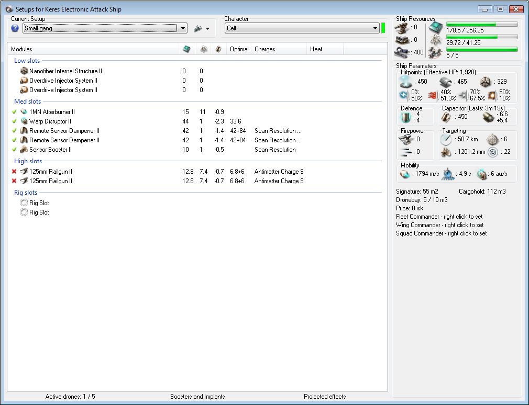Viewport: 529px width, 405px height.
Task: Click the warp speed icon showing 6 au/s
Action: click(482, 174)
